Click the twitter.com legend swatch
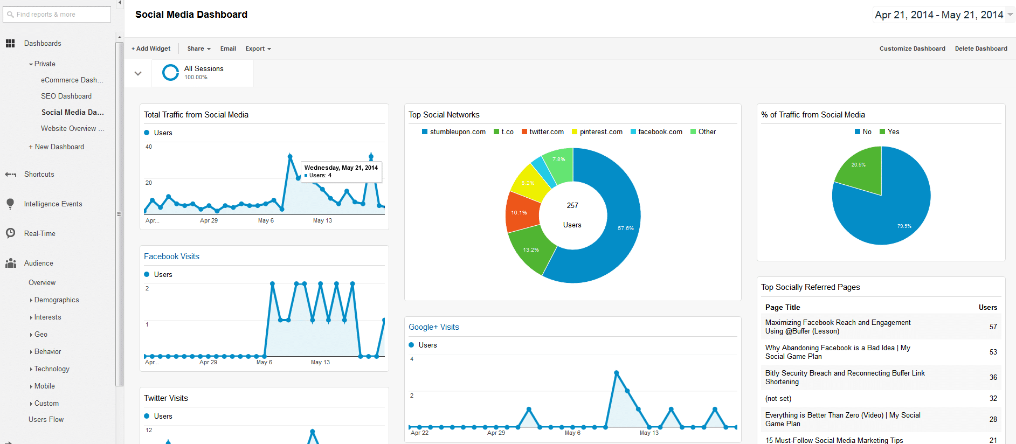Screen dimensions: 1016x444 (x=524, y=131)
